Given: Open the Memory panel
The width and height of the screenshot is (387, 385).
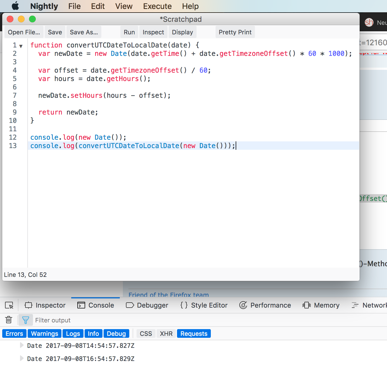Looking at the screenshot, I should [321, 305].
